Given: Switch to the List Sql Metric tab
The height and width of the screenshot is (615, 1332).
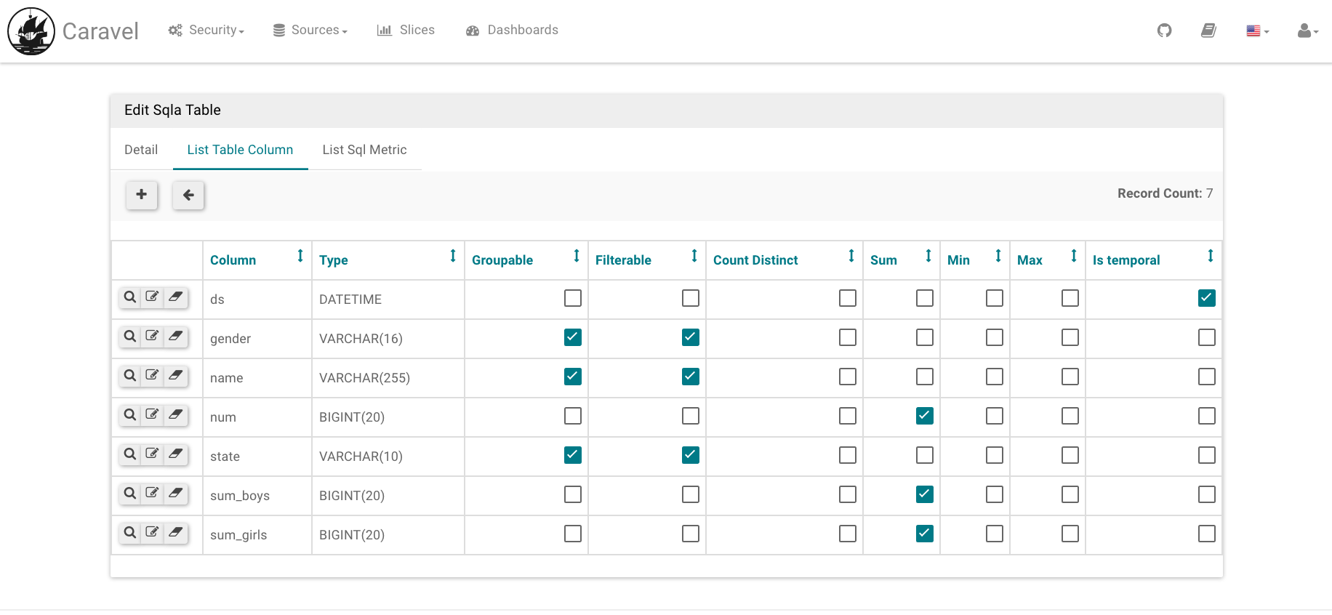Looking at the screenshot, I should pyautogui.click(x=364, y=150).
